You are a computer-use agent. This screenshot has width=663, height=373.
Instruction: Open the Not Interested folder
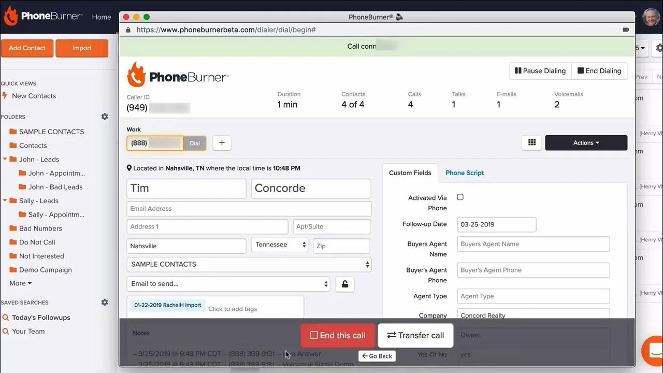tap(41, 256)
